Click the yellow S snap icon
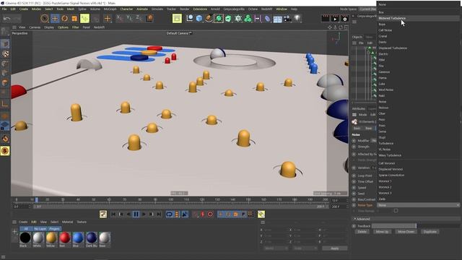Viewport: 462px width, 260px height. (5, 151)
